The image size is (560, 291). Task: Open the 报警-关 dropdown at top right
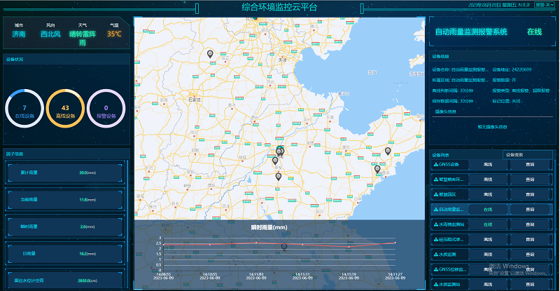(x=545, y=5)
